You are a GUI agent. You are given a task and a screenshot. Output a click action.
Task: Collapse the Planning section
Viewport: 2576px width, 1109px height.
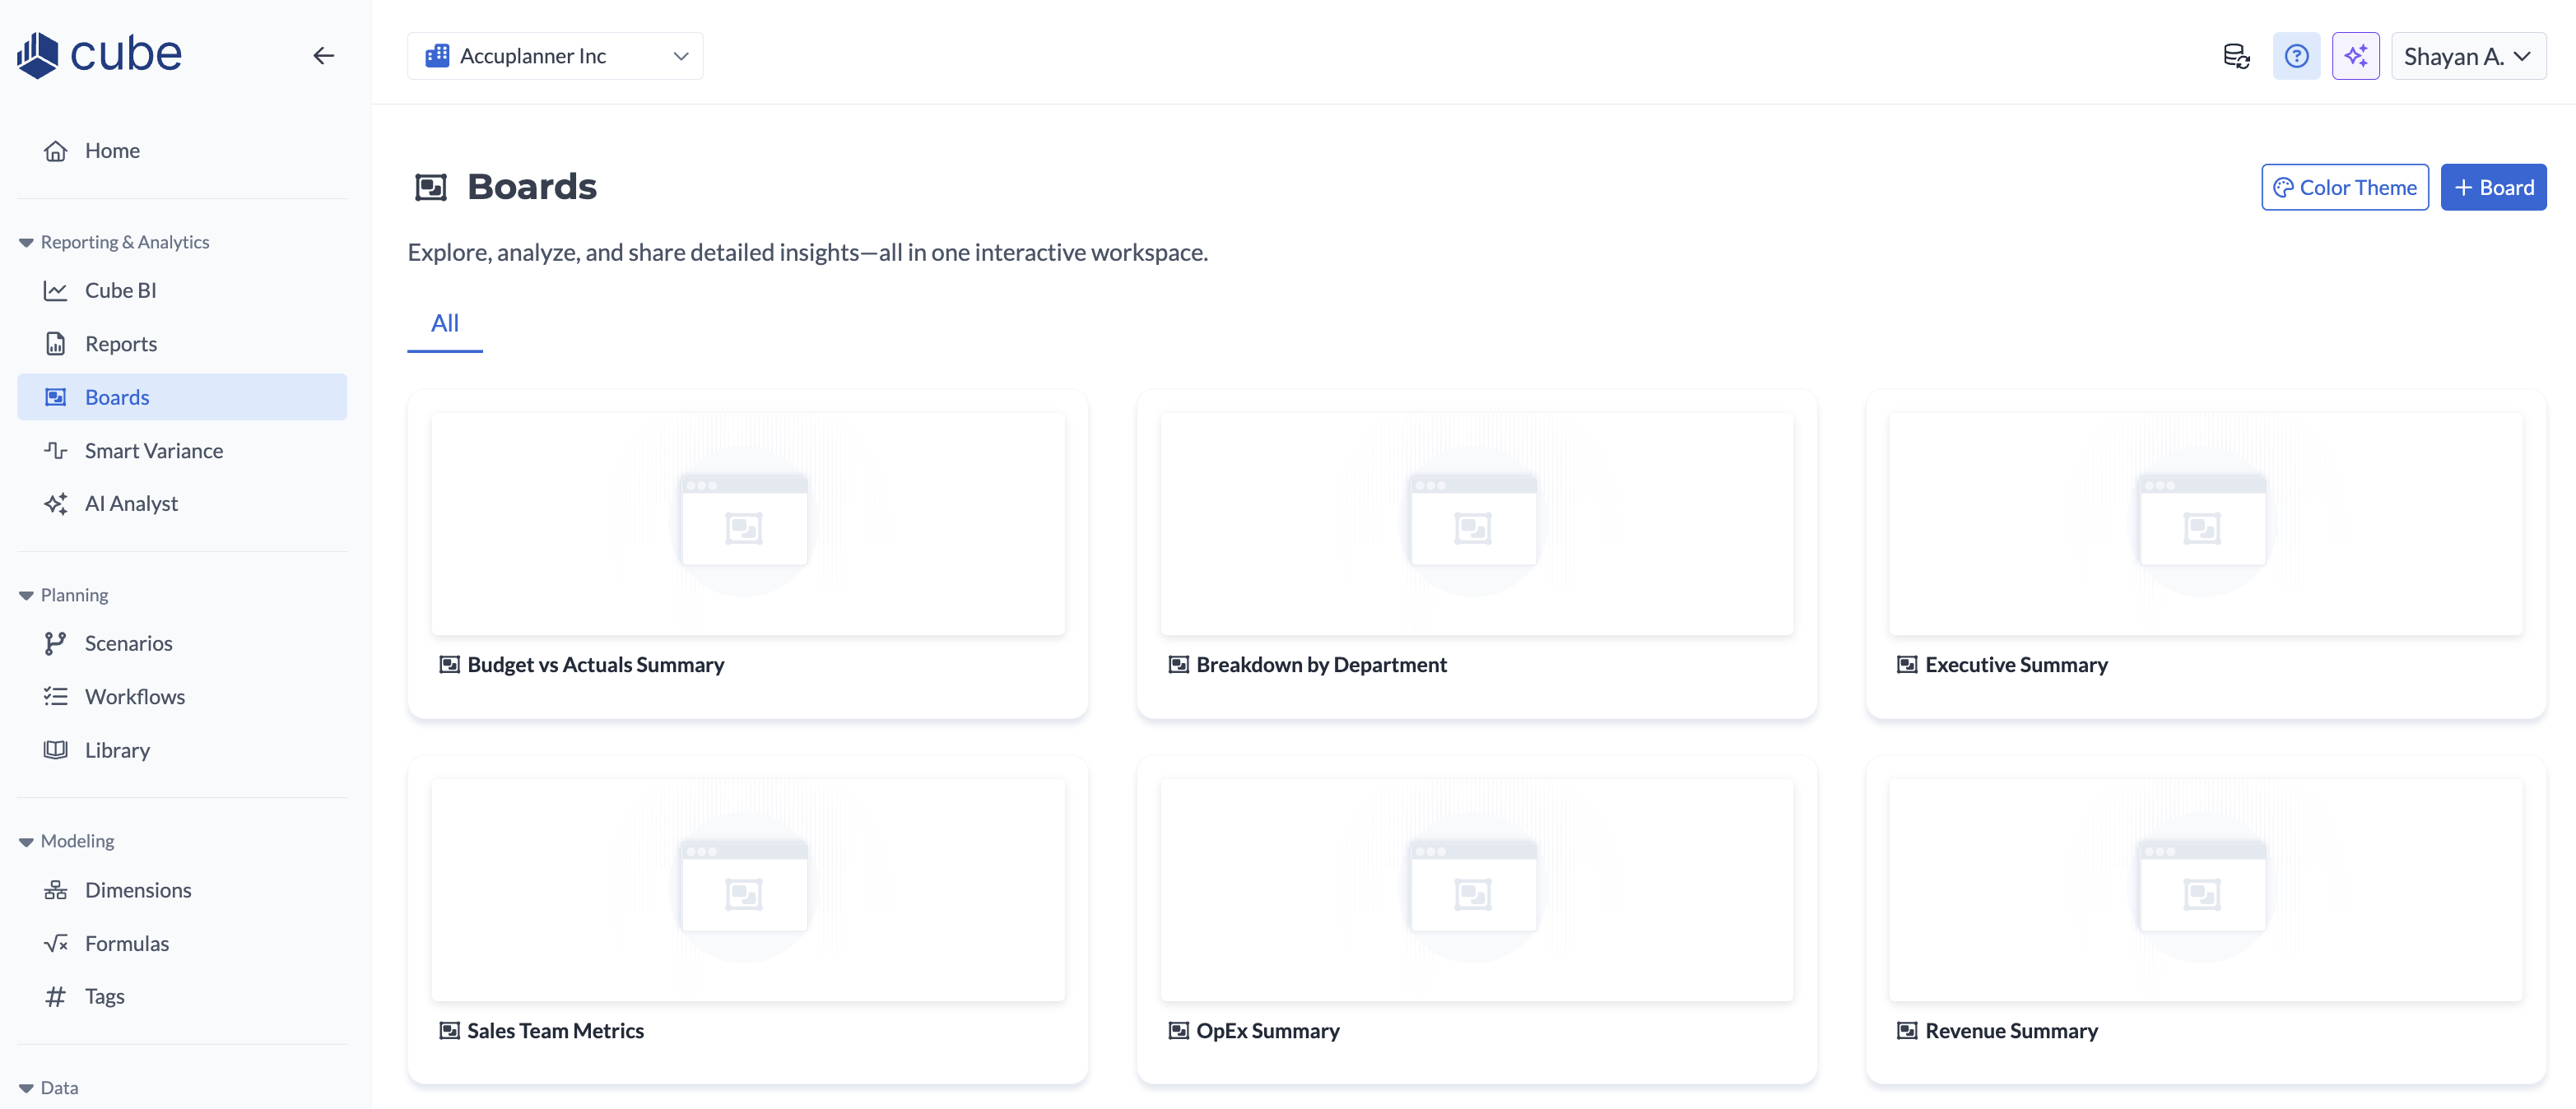pyautogui.click(x=27, y=595)
